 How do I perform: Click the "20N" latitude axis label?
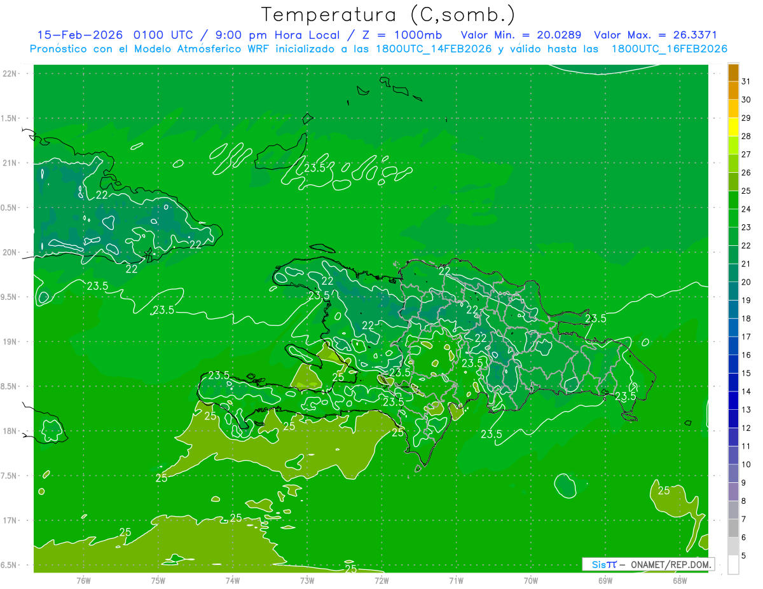11,252
